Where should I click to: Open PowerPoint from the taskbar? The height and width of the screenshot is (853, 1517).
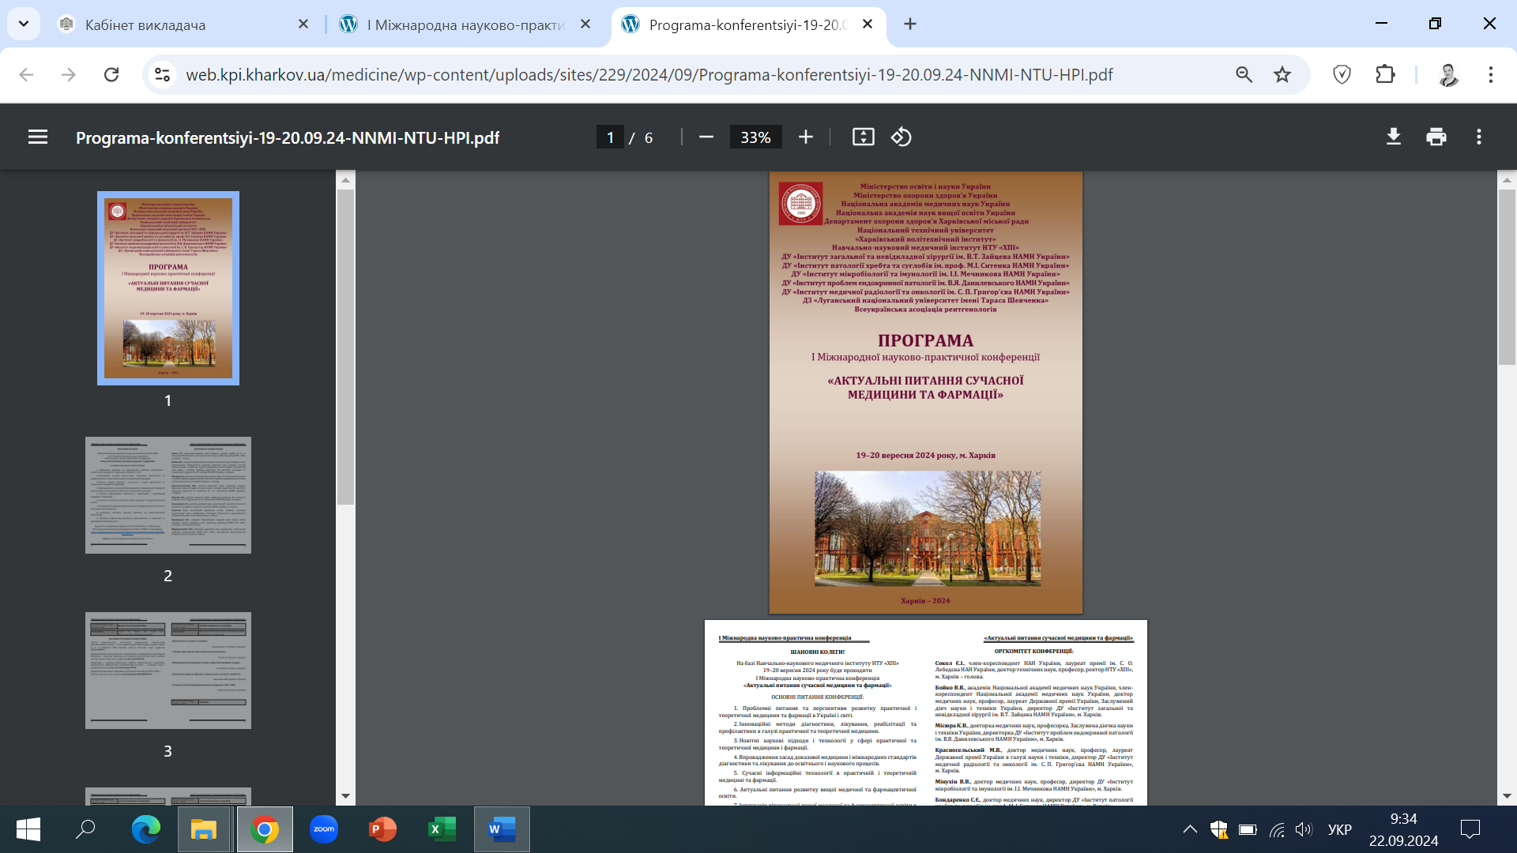[382, 829]
